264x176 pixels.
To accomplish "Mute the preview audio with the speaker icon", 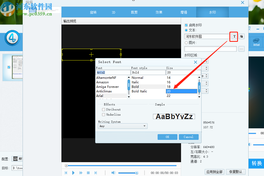I will pyautogui.click(x=114, y=173).
